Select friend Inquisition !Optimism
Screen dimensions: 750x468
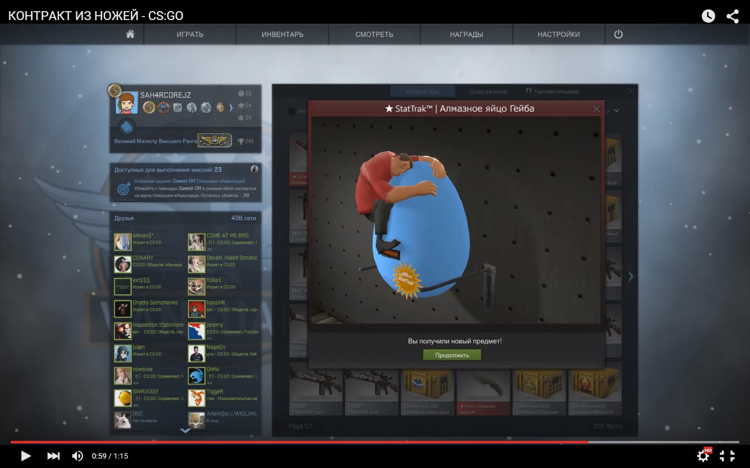149,331
